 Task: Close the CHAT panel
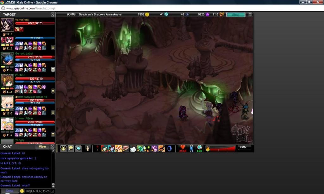pyautogui.click(x=52, y=146)
